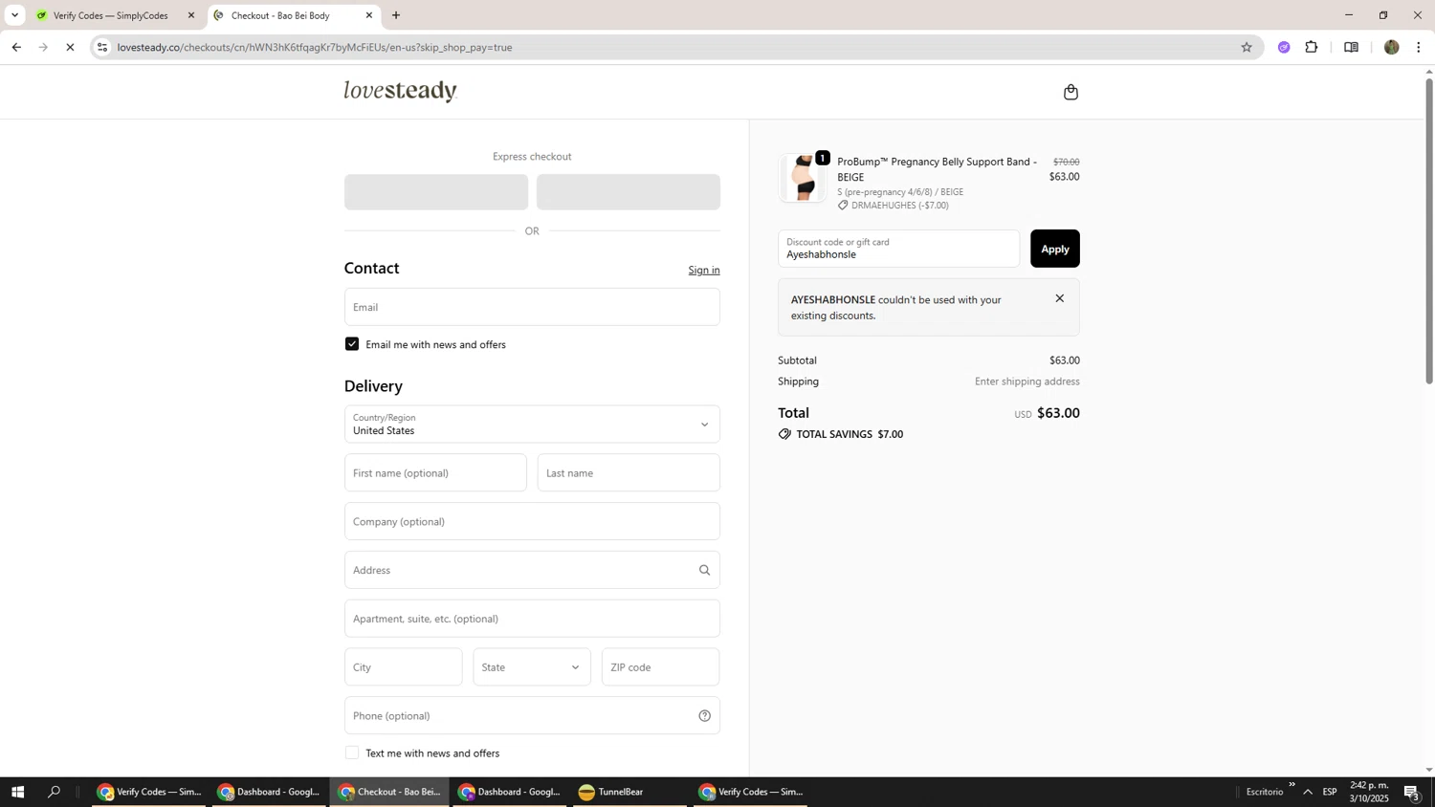Image resolution: width=1435 pixels, height=807 pixels.
Task: Click the browser address bar URL
Action: [315, 47]
